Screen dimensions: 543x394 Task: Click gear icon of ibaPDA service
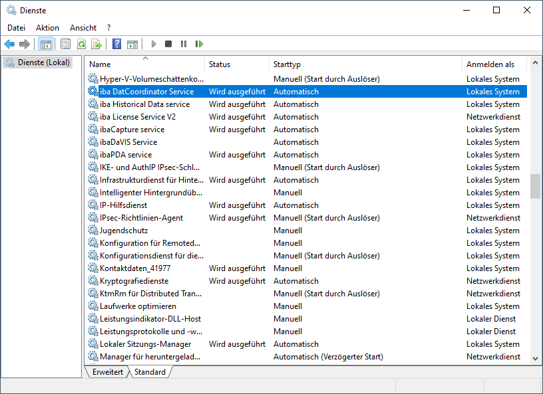pyautogui.click(x=92, y=154)
